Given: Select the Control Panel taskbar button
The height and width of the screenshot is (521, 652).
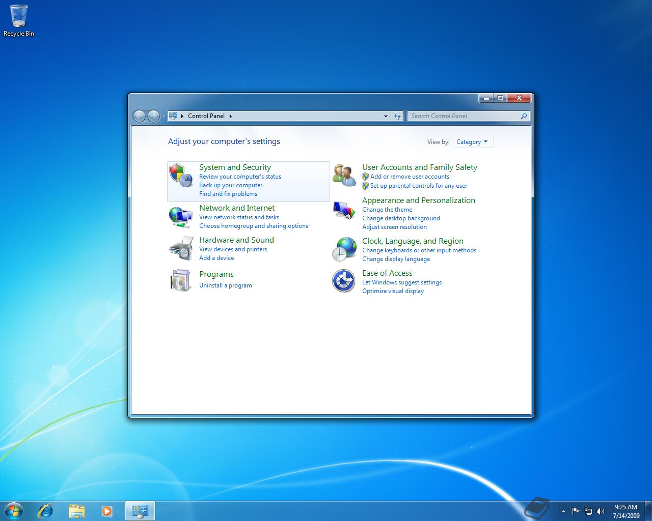Looking at the screenshot, I should point(140,510).
